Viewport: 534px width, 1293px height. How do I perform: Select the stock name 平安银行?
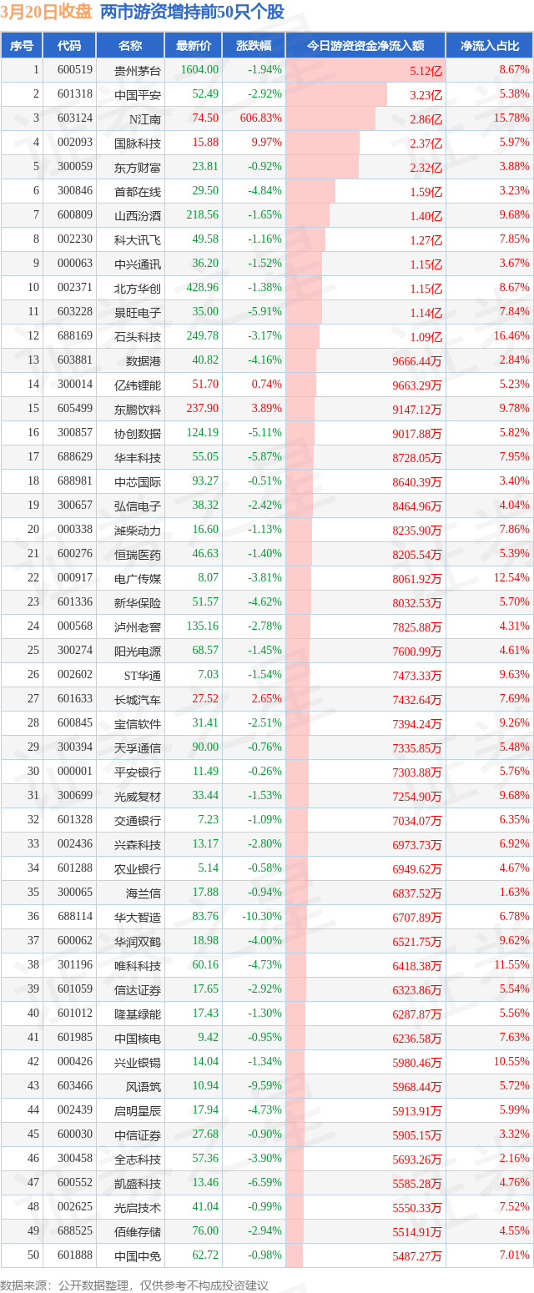(139, 772)
